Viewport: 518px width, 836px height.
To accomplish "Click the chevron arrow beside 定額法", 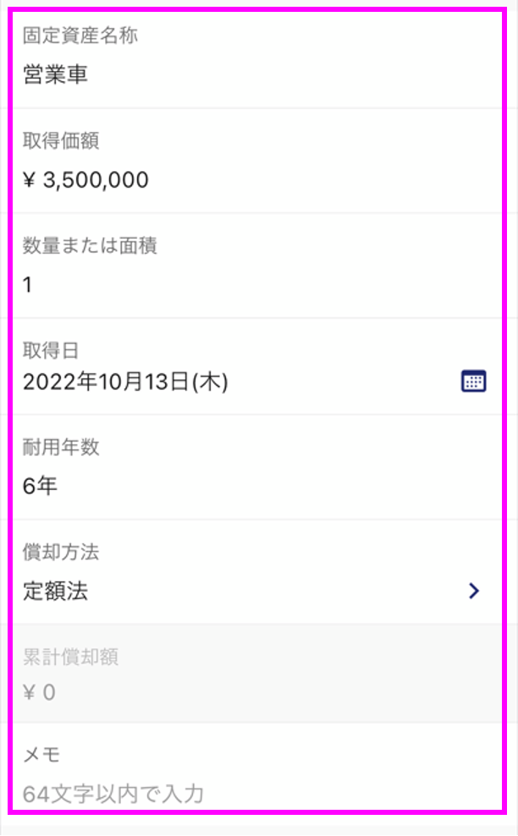I will [x=474, y=591].
